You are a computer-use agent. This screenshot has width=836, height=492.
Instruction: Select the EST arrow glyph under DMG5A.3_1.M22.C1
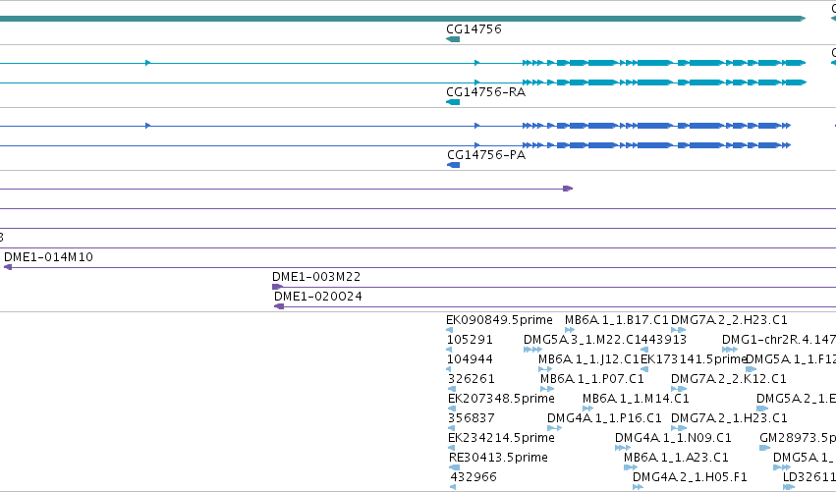(532, 350)
